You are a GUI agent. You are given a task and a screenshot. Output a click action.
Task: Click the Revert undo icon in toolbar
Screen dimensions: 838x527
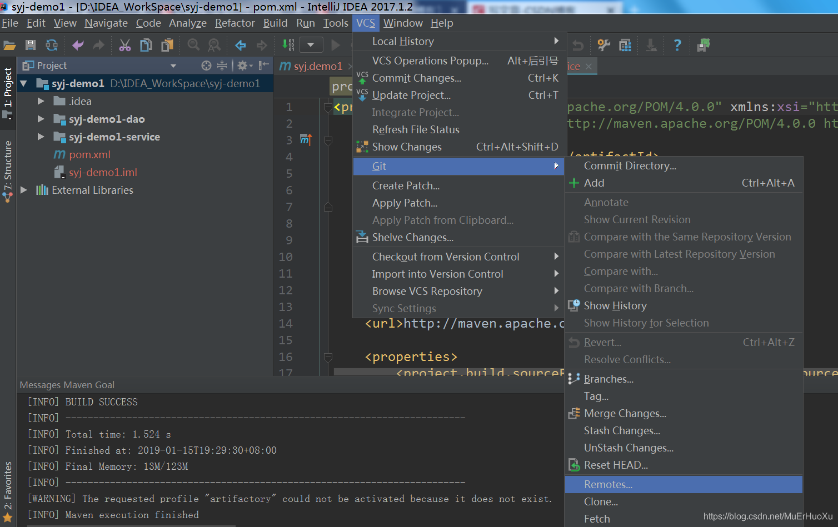coord(578,45)
